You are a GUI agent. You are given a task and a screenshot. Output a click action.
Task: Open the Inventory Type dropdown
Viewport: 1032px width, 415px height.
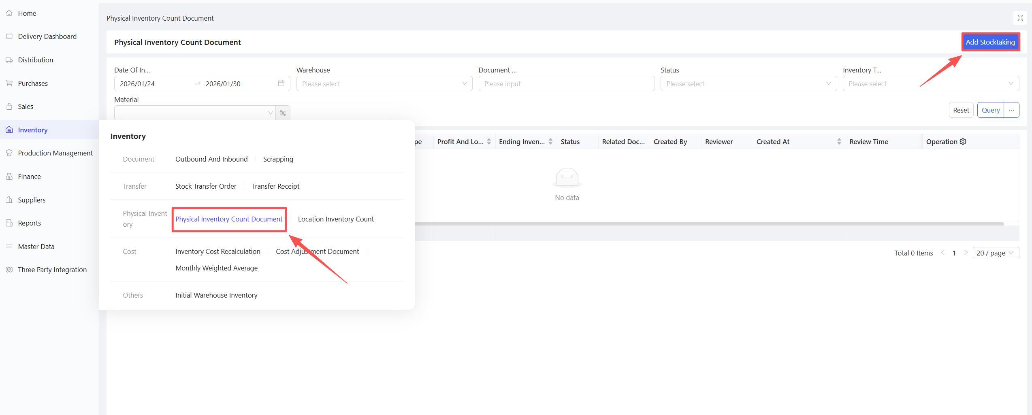tap(930, 84)
